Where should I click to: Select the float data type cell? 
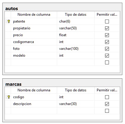(76, 35)
